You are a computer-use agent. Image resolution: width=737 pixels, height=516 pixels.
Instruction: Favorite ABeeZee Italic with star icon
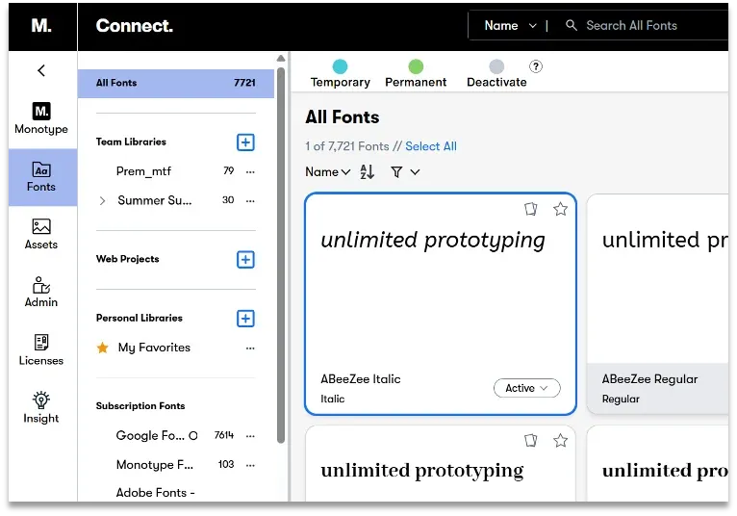(x=560, y=209)
